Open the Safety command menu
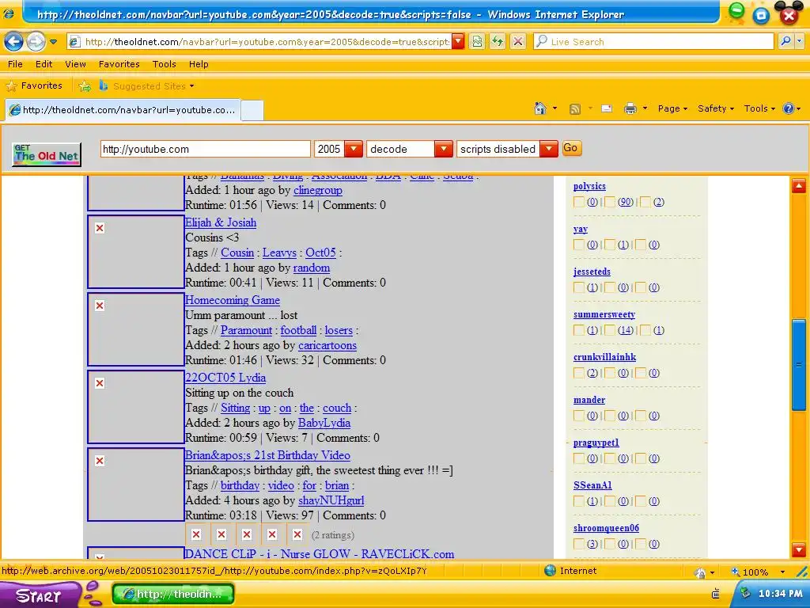This screenshot has width=810, height=608. tap(715, 108)
